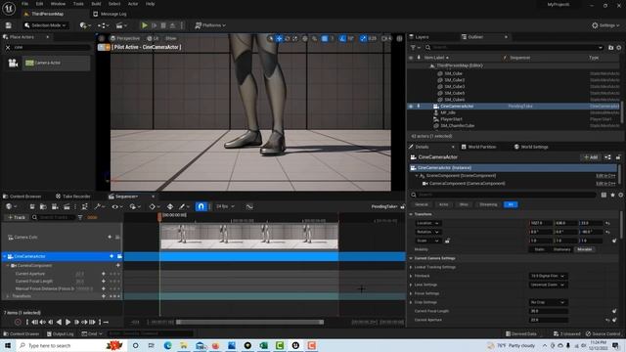626x352 pixels.
Task: Toggle scale snapping in viewport toolbar
Action: [363, 38]
